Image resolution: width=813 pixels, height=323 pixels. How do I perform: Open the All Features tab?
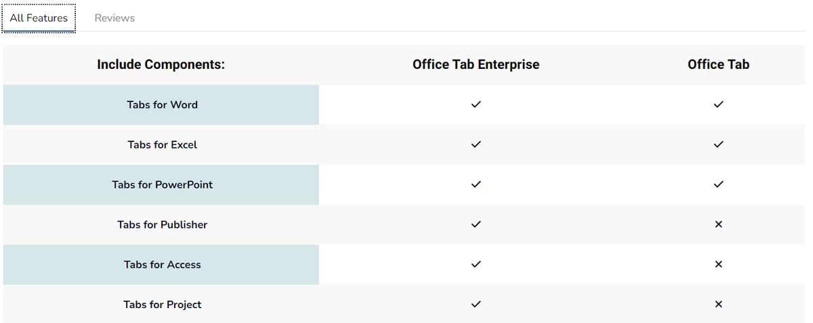(39, 18)
